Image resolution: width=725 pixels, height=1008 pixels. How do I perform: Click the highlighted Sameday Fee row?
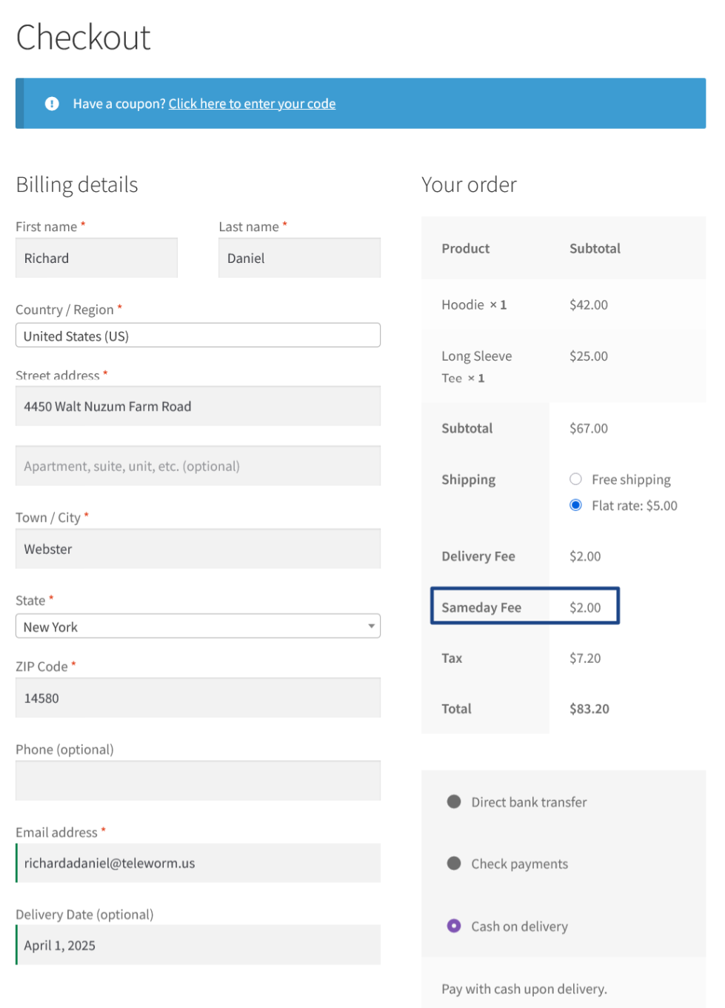point(524,607)
